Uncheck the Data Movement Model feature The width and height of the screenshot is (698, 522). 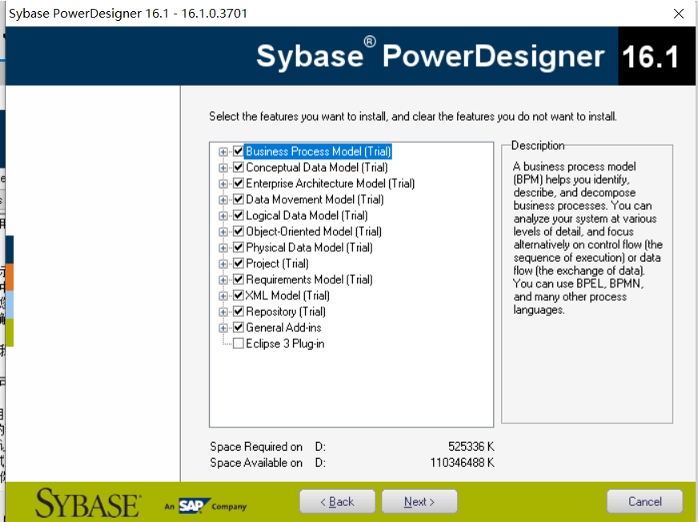[x=238, y=199]
